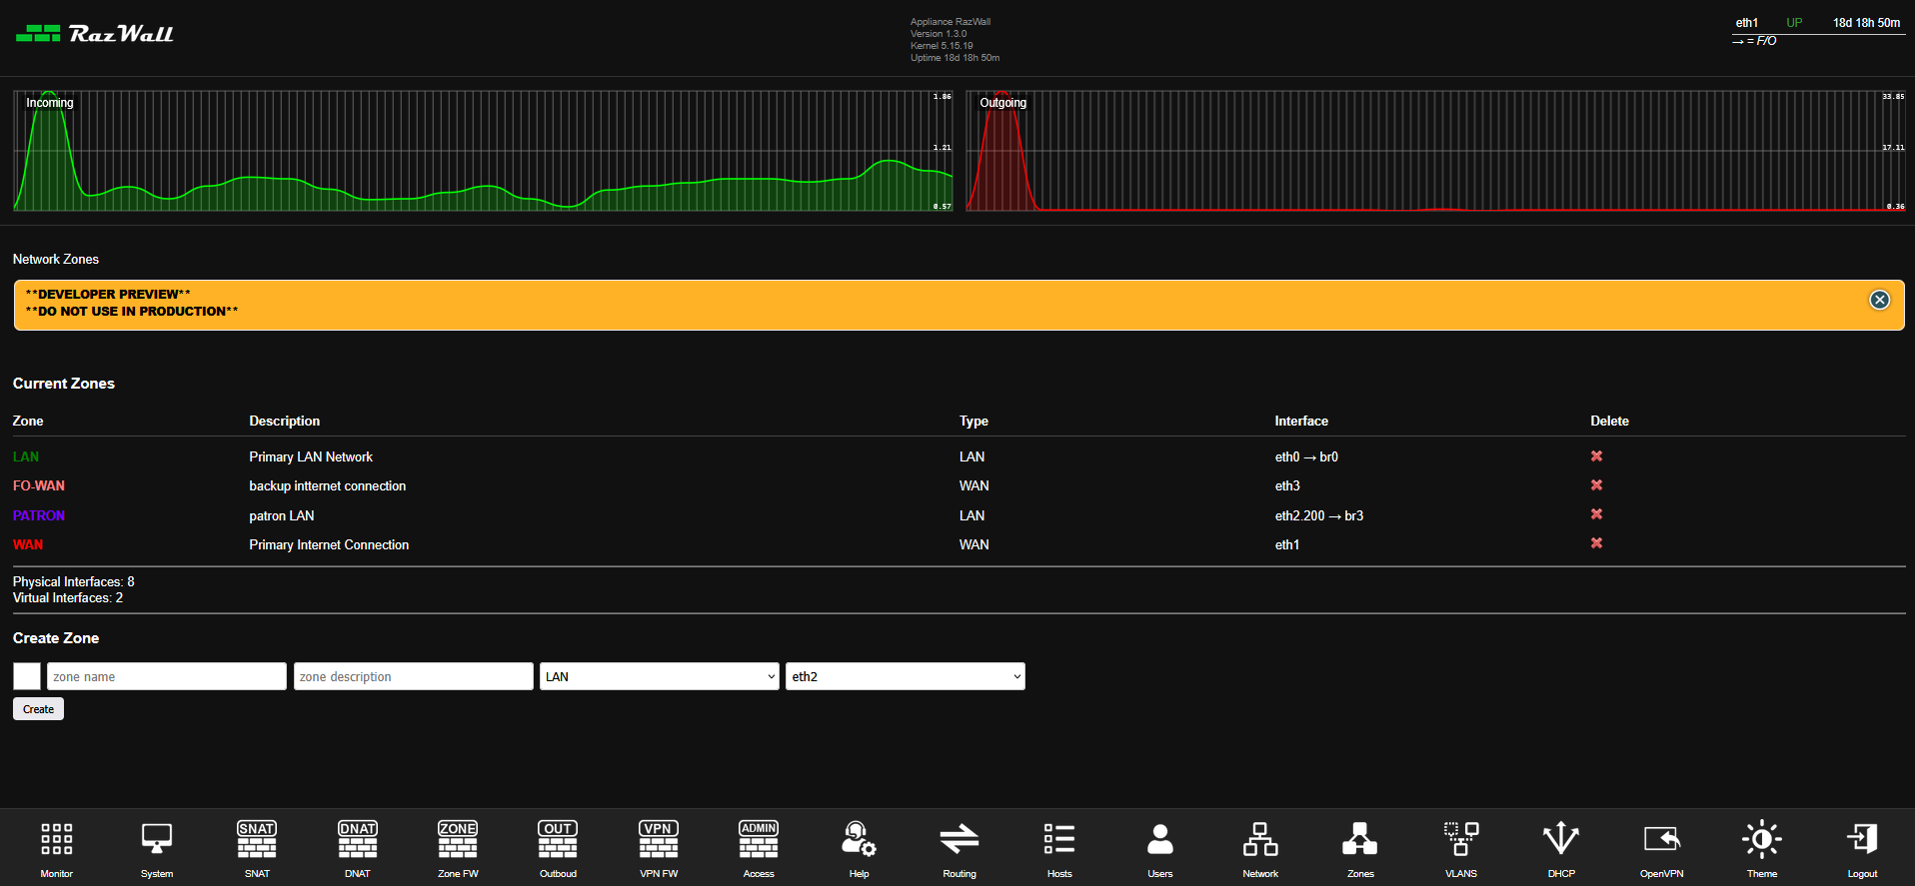Expand the zone type LAN dropdown
Viewport: 1915px width, 886px height.
pos(659,676)
